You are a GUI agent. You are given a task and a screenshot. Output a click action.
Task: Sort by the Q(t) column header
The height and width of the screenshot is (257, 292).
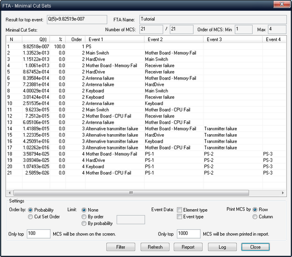36,39
